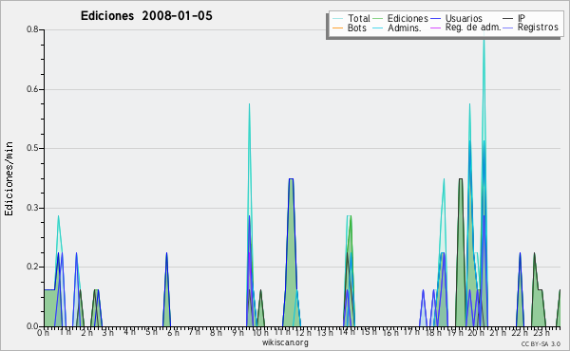570x351 pixels.
Task: Click the 0.5 y-axis value
Action: coord(32,148)
